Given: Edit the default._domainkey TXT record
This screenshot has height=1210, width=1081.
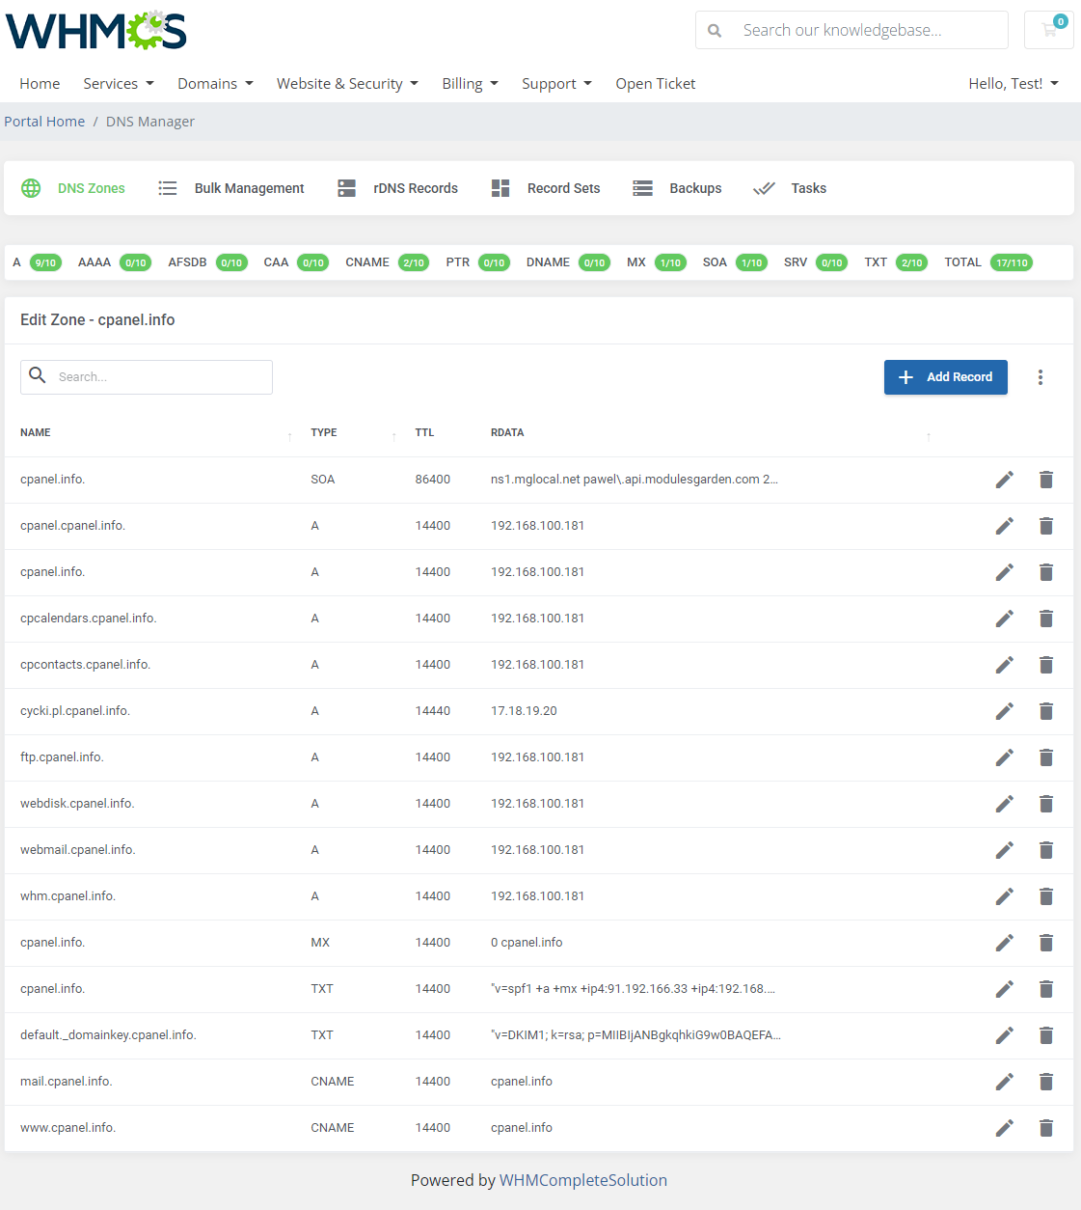Looking at the screenshot, I should 1005,1035.
